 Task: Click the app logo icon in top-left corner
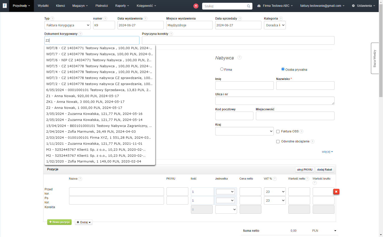pos(5,6)
